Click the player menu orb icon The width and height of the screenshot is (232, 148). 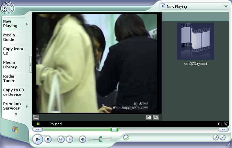(x=8, y=9)
